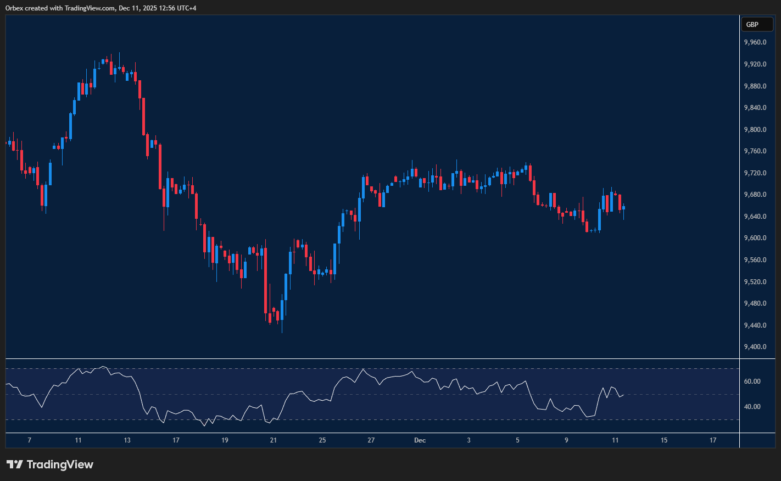Click the Orbex TradingView.com attribution header
The image size is (781, 481).
101,8
